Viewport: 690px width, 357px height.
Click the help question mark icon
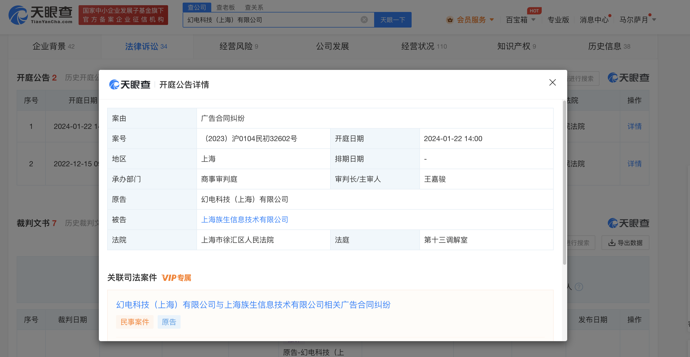579,287
